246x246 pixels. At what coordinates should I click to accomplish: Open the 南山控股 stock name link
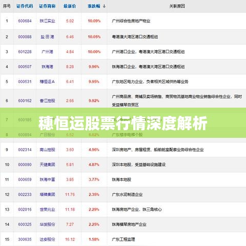click(47, 150)
